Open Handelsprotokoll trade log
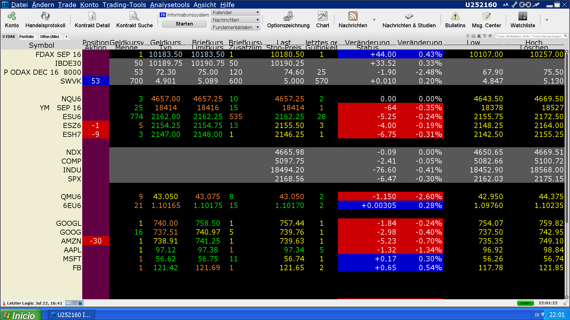The width and height of the screenshot is (570, 320). tap(45, 16)
